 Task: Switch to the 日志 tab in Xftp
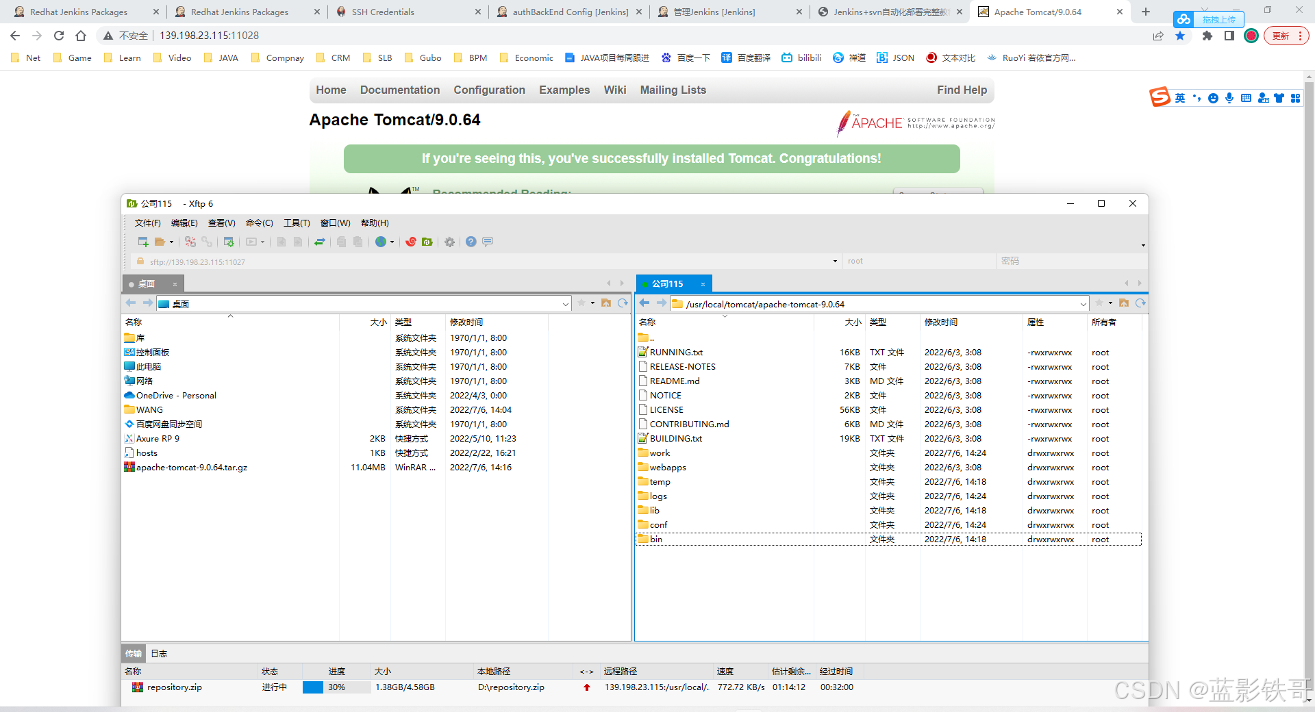tap(159, 654)
